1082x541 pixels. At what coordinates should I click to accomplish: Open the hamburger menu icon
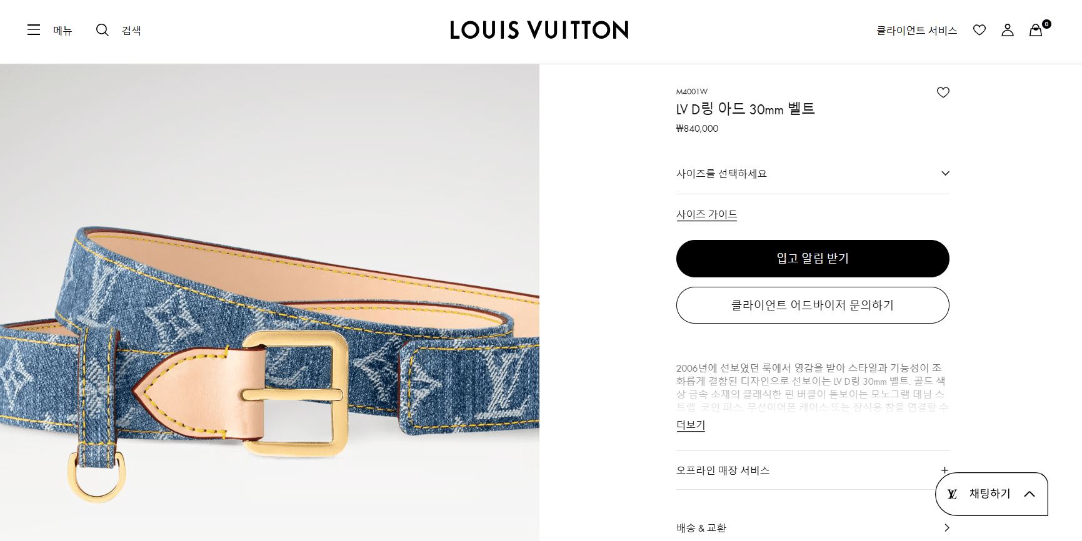point(34,30)
